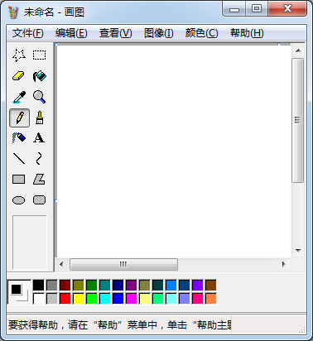Select the Brush tool
Screen dimensions: 313x341
pyautogui.click(x=40, y=118)
